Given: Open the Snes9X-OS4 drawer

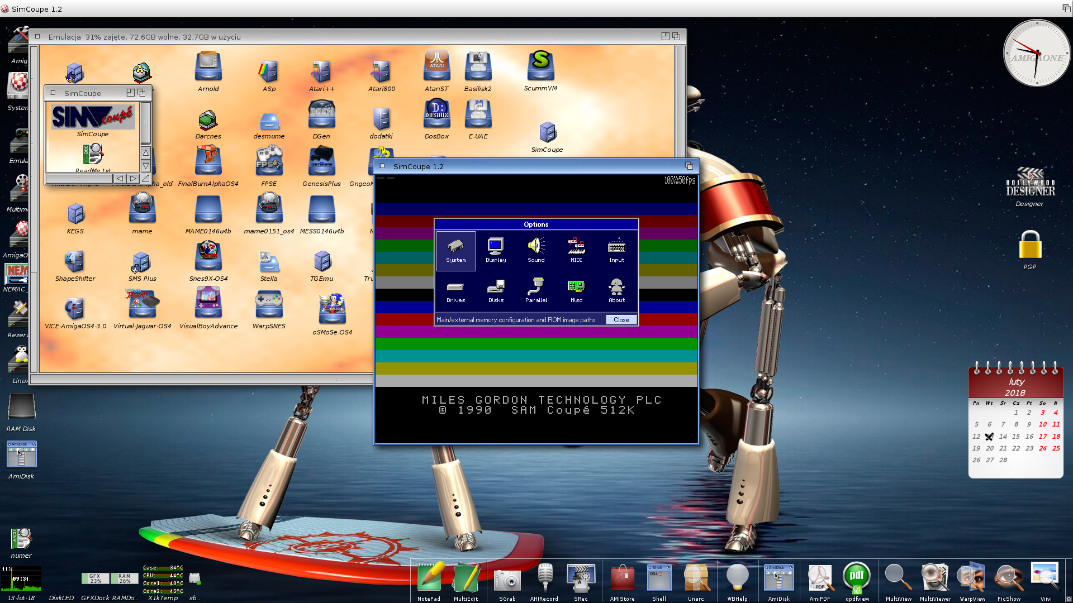Looking at the screenshot, I should pyautogui.click(x=208, y=261).
